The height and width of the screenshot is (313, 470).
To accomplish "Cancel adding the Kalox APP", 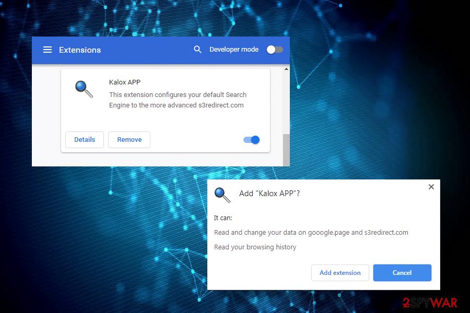I will (402, 272).
